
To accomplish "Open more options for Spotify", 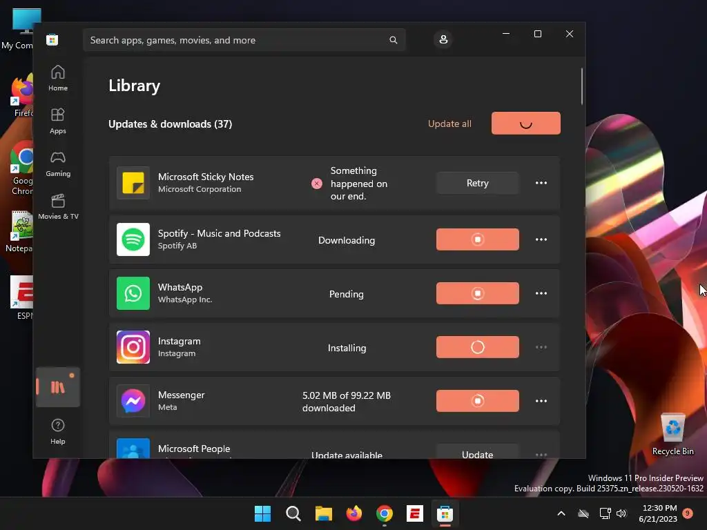I will pyautogui.click(x=541, y=239).
